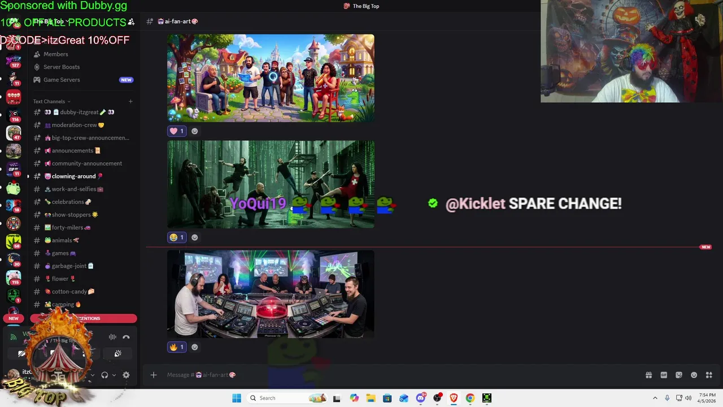
Task: Click the taskbar Search box
Action: (288, 398)
